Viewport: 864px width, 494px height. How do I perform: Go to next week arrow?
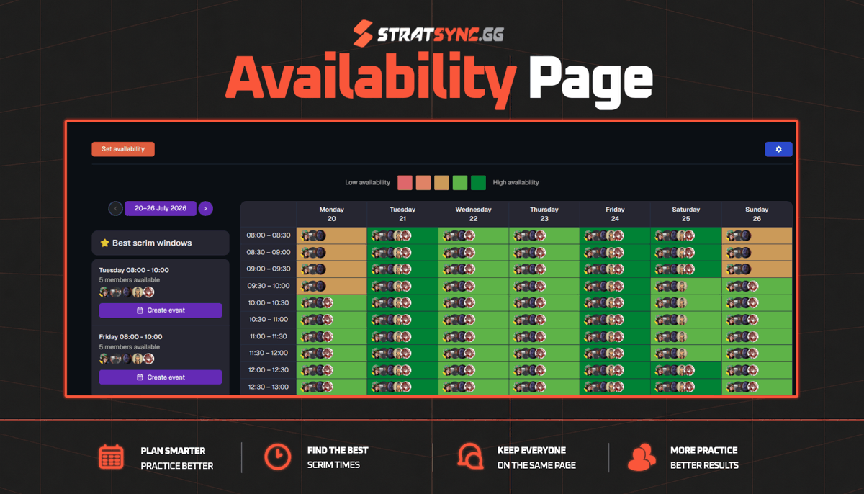click(x=205, y=208)
